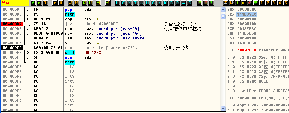Open Memory map with M icon
289x113 pixels.
pos(130,3)
